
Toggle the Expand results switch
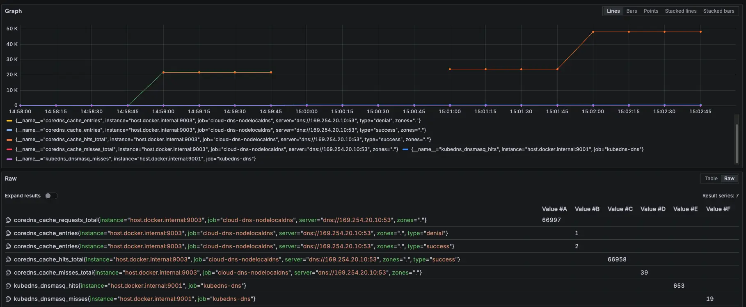[51, 196]
